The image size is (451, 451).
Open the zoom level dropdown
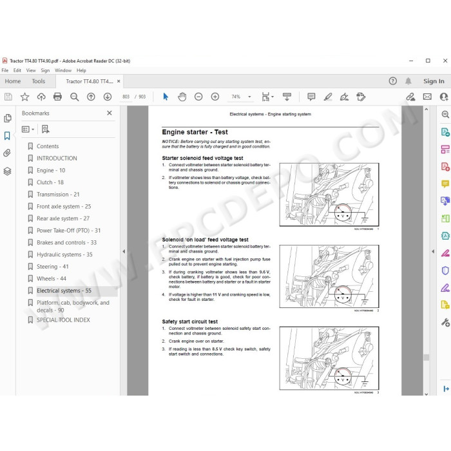click(x=249, y=97)
